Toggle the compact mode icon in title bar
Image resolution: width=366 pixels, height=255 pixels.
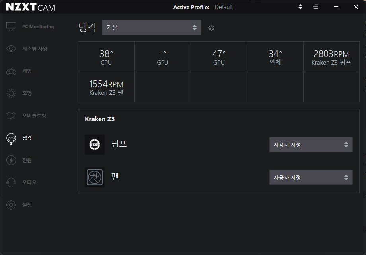(316, 7)
